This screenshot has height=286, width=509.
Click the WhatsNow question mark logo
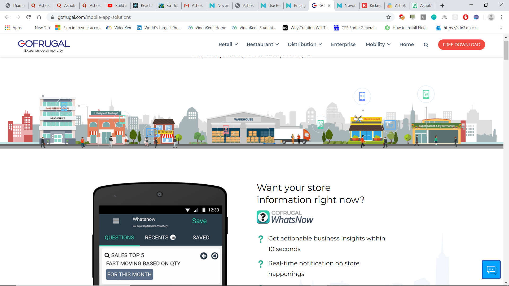click(263, 217)
